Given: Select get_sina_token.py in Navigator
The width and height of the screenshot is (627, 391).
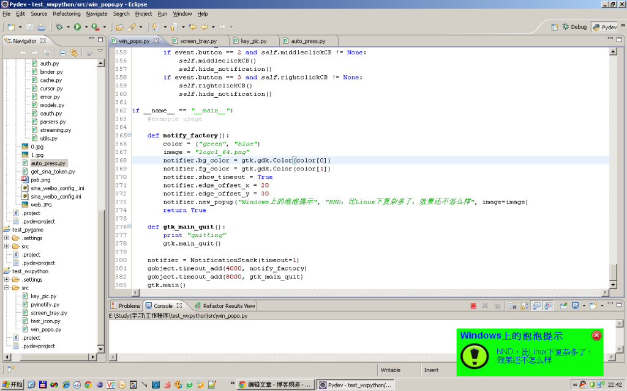Looking at the screenshot, I should click(53, 172).
